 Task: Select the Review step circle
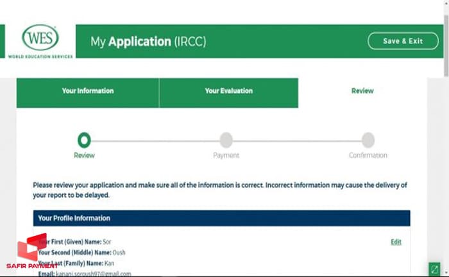pyautogui.click(x=84, y=140)
